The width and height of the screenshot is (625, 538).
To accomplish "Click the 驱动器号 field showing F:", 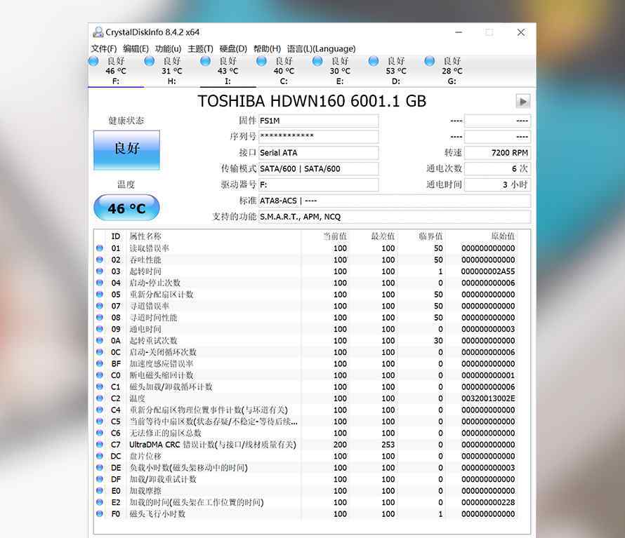I will (x=319, y=184).
